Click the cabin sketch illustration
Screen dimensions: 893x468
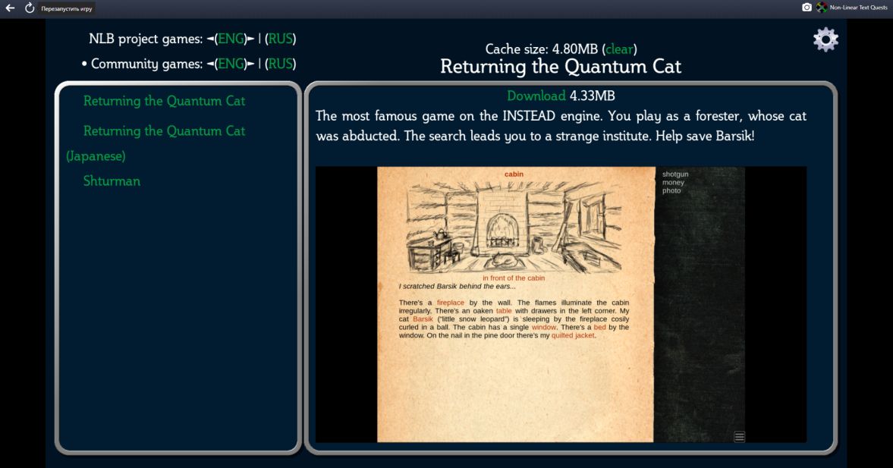tap(514, 227)
